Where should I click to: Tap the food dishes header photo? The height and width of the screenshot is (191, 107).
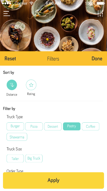(53, 26)
